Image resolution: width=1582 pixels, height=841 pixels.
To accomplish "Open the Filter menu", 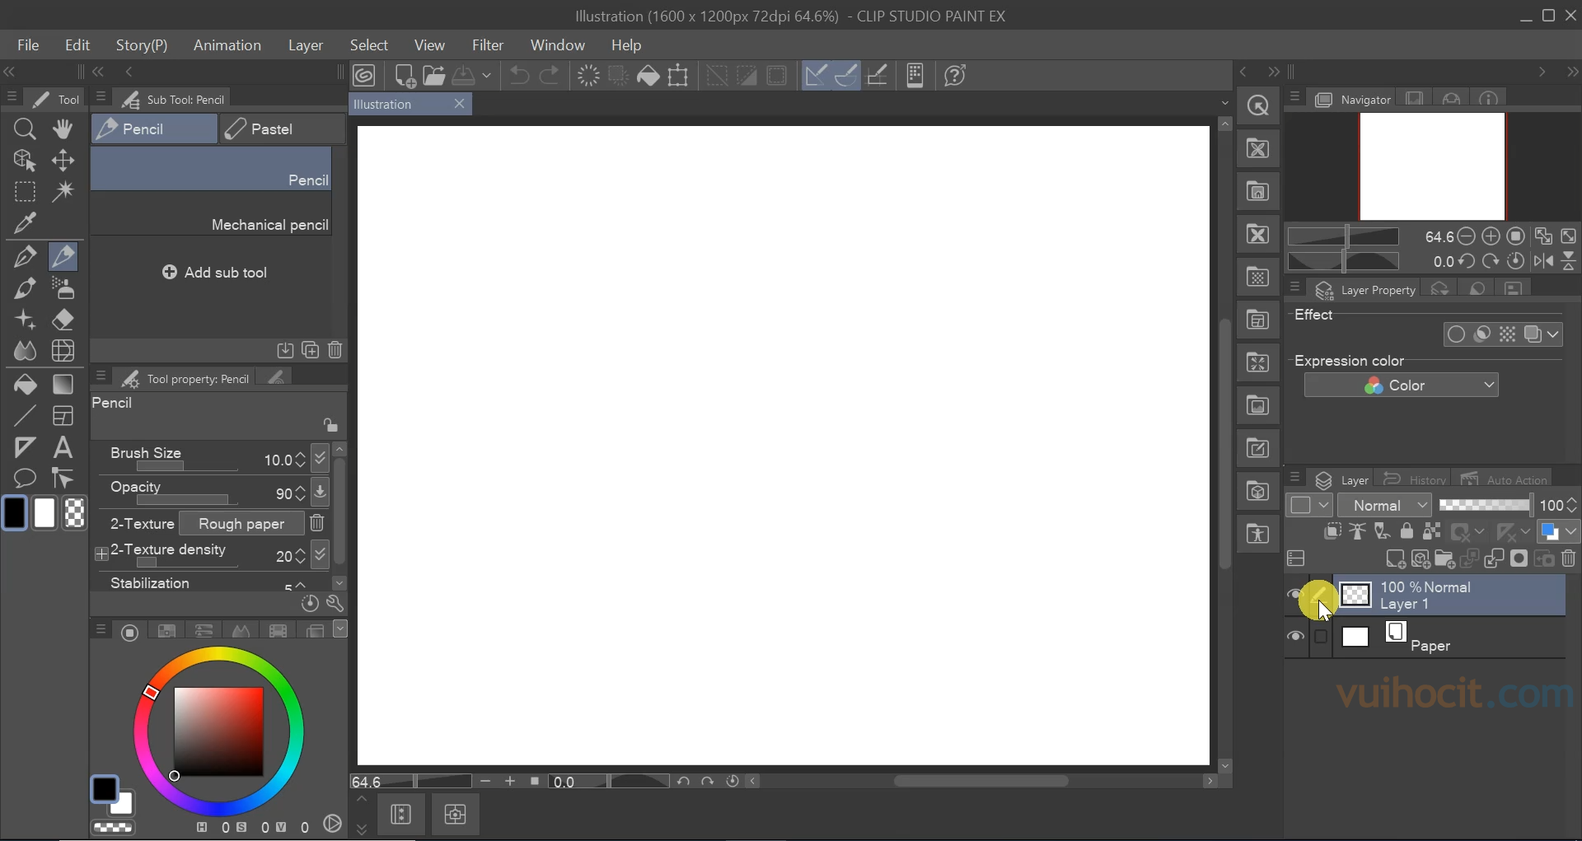I will click(x=488, y=45).
